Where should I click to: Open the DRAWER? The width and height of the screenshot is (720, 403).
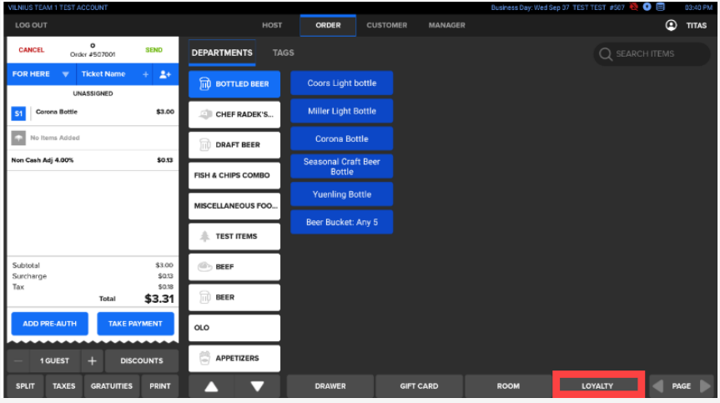pos(330,386)
